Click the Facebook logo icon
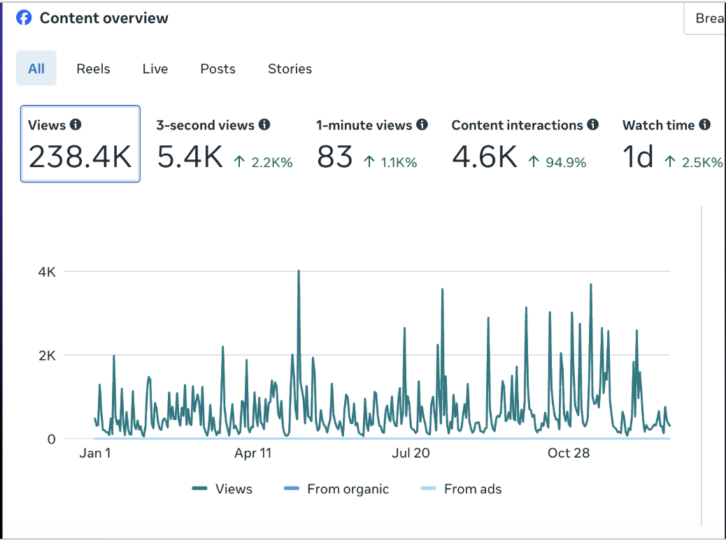 tap(24, 17)
